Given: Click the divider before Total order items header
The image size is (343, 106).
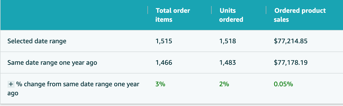Looking at the screenshot, I should point(148,10).
